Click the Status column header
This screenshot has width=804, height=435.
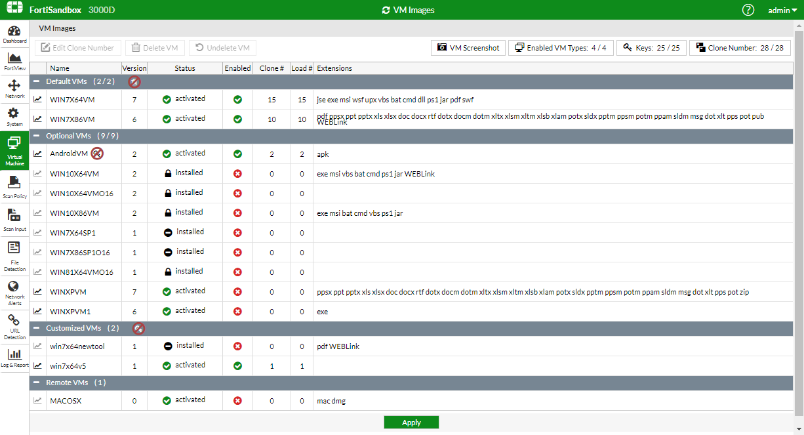pyautogui.click(x=185, y=68)
